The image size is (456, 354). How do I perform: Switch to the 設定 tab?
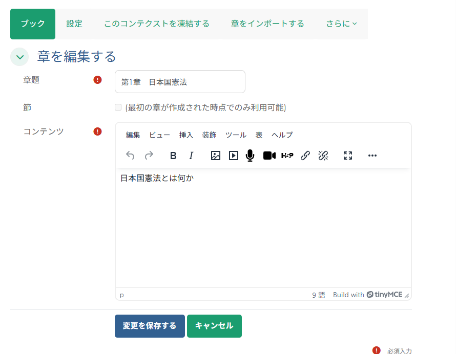tap(74, 24)
